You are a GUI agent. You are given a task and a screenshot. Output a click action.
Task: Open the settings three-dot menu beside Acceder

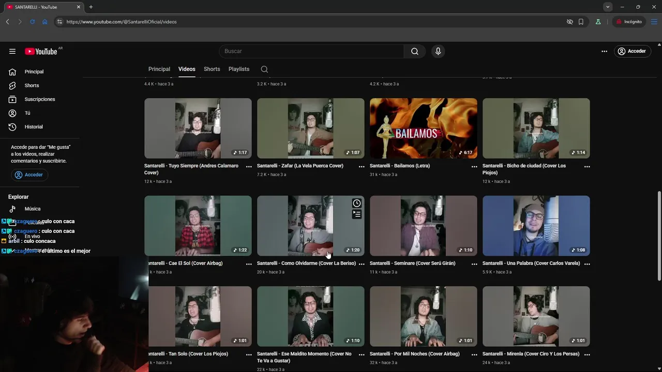[604, 51]
